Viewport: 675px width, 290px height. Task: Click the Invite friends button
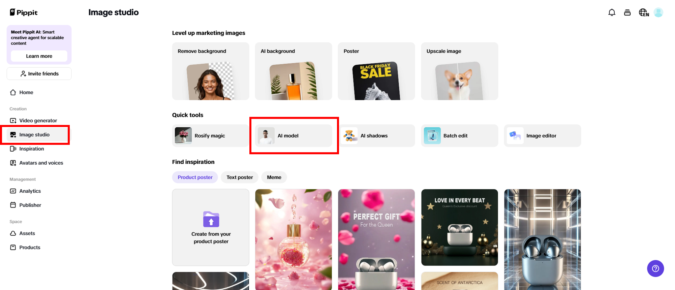[39, 73]
